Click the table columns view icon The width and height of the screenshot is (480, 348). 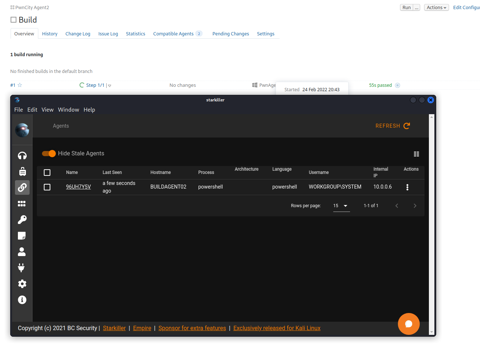416,154
